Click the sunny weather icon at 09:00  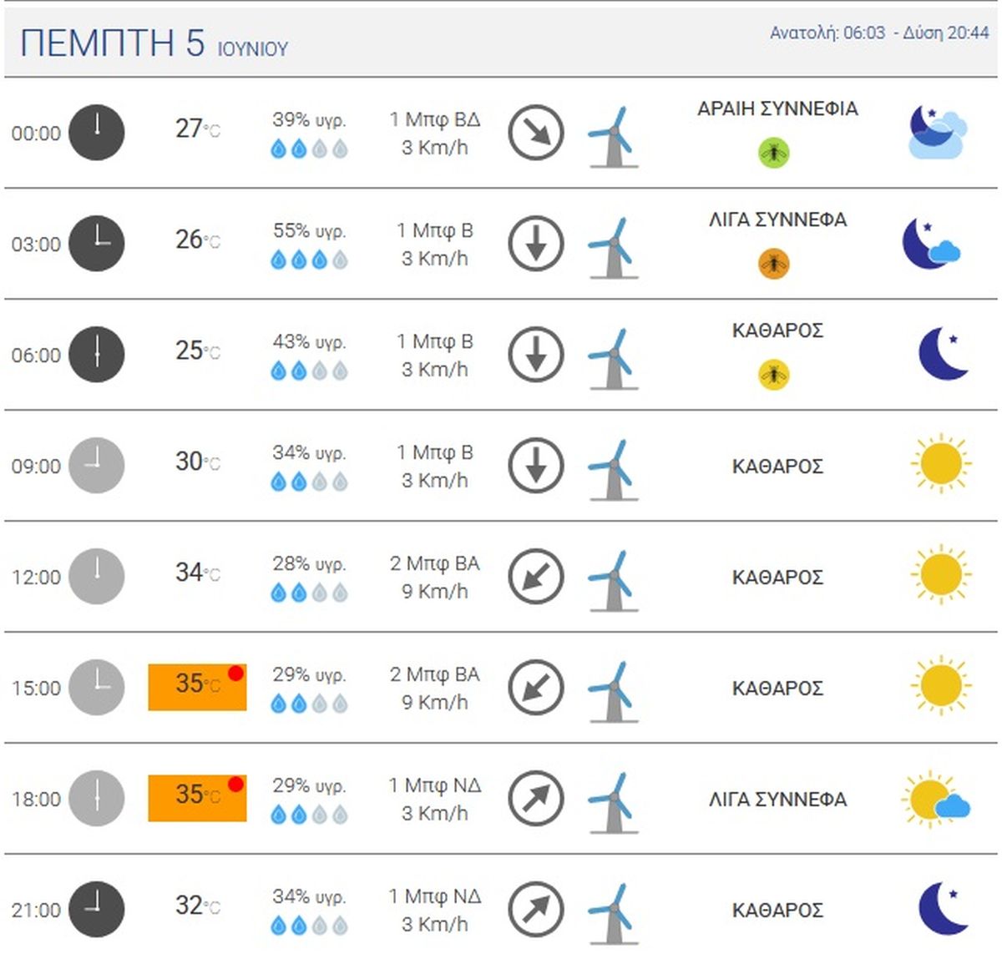tap(941, 464)
